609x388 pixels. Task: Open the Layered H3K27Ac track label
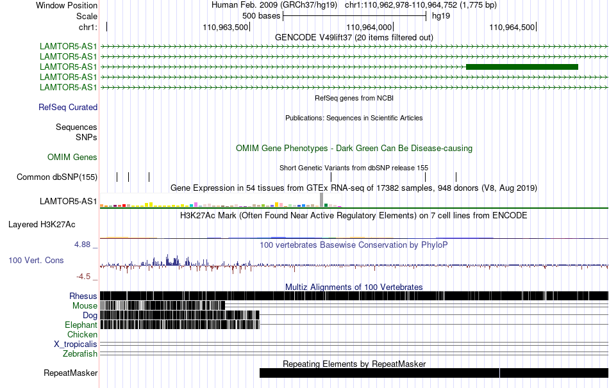point(42,224)
